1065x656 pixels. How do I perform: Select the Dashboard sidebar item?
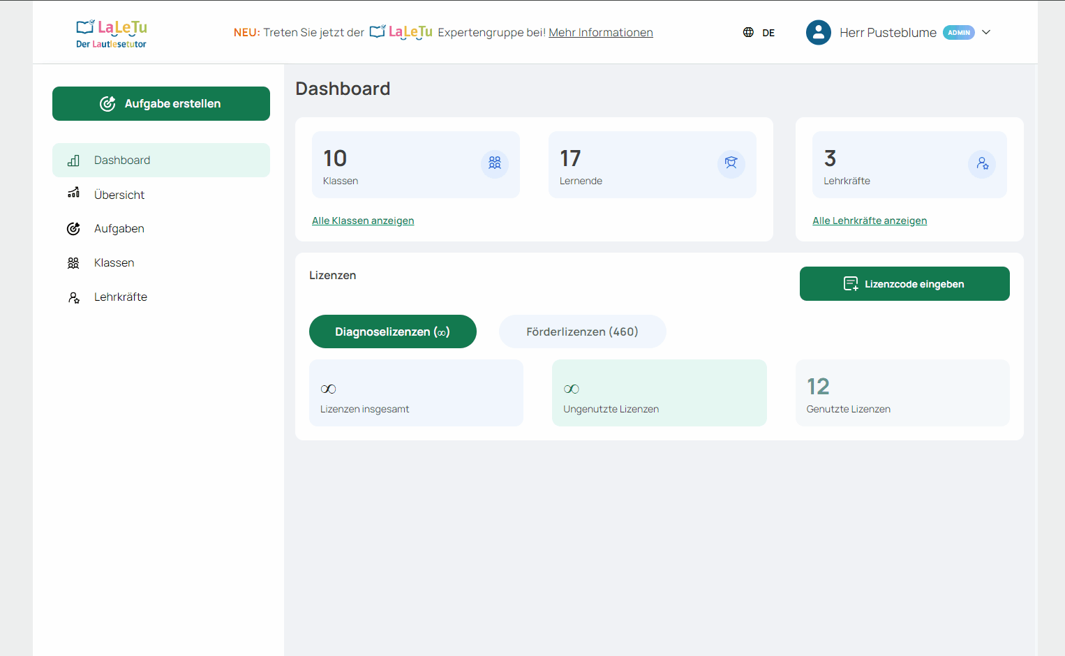pos(161,160)
